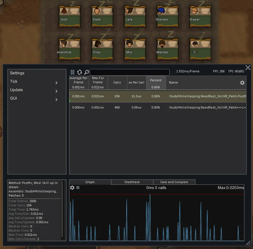The image size is (253, 249).
Task: Open the Settings entry in sidebar
Action: tap(17, 73)
